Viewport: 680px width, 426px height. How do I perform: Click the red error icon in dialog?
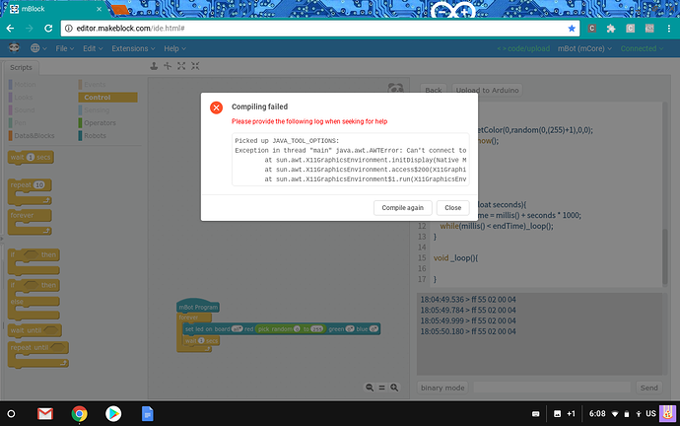[x=216, y=107]
